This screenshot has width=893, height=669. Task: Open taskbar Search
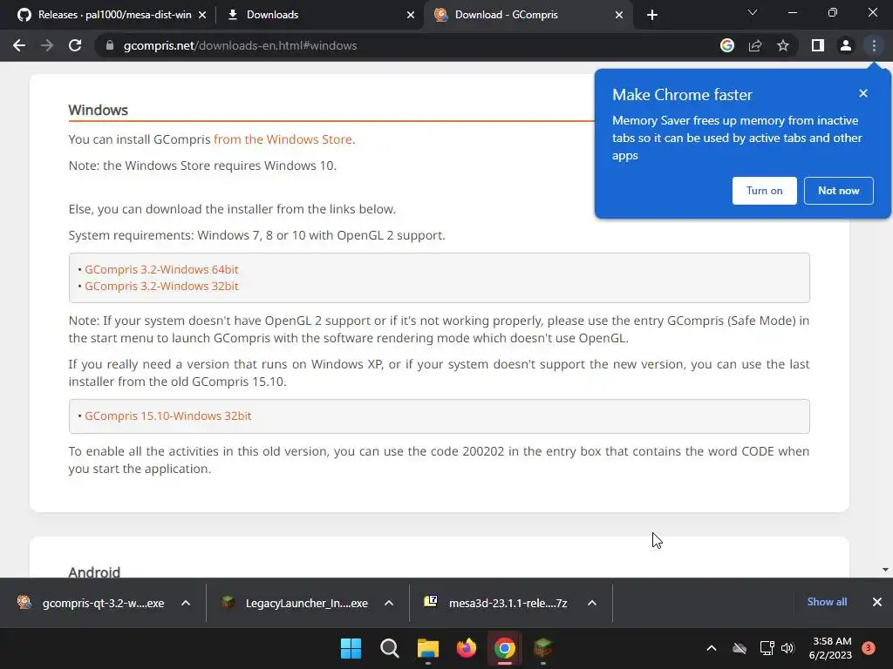pos(390,648)
